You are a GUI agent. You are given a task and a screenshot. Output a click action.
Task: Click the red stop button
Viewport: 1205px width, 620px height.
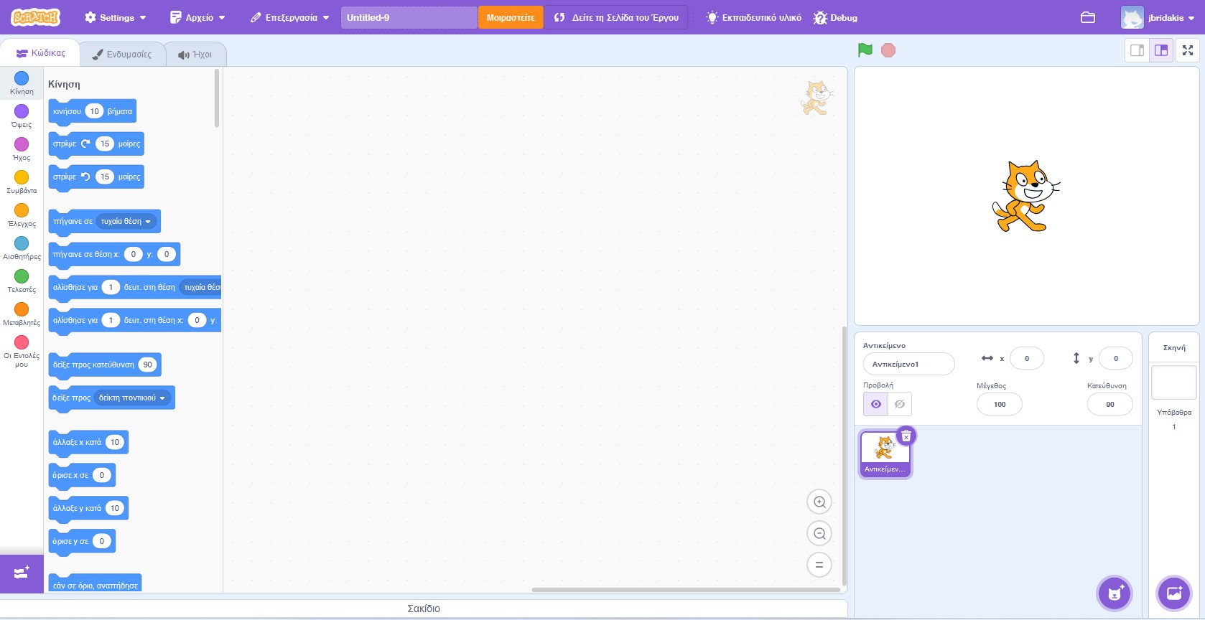(888, 50)
